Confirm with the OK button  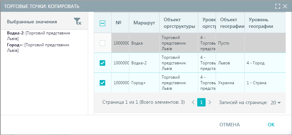coord(271,125)
